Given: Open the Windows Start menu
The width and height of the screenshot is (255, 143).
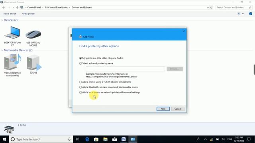Looking at the screenshot, I should [x=4, y=139].
